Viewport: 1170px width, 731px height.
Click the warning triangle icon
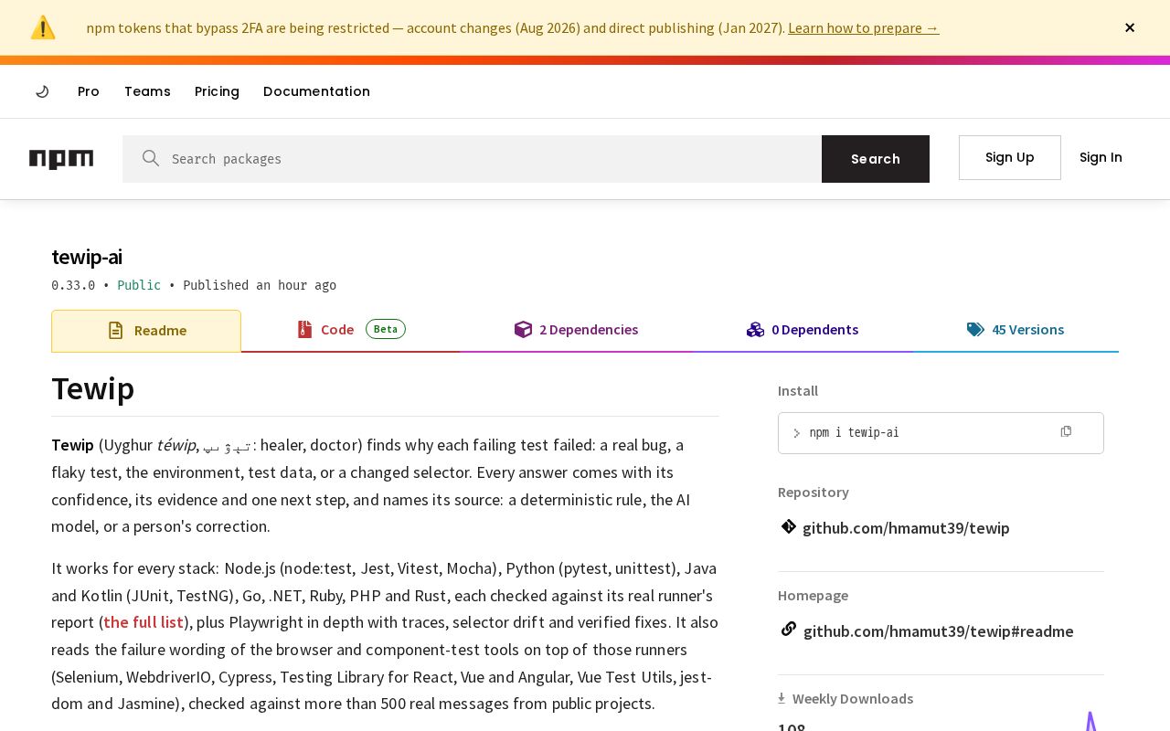point(43,27)
